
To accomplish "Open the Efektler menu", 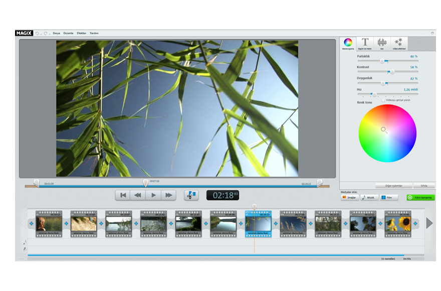I will [82, 33].
